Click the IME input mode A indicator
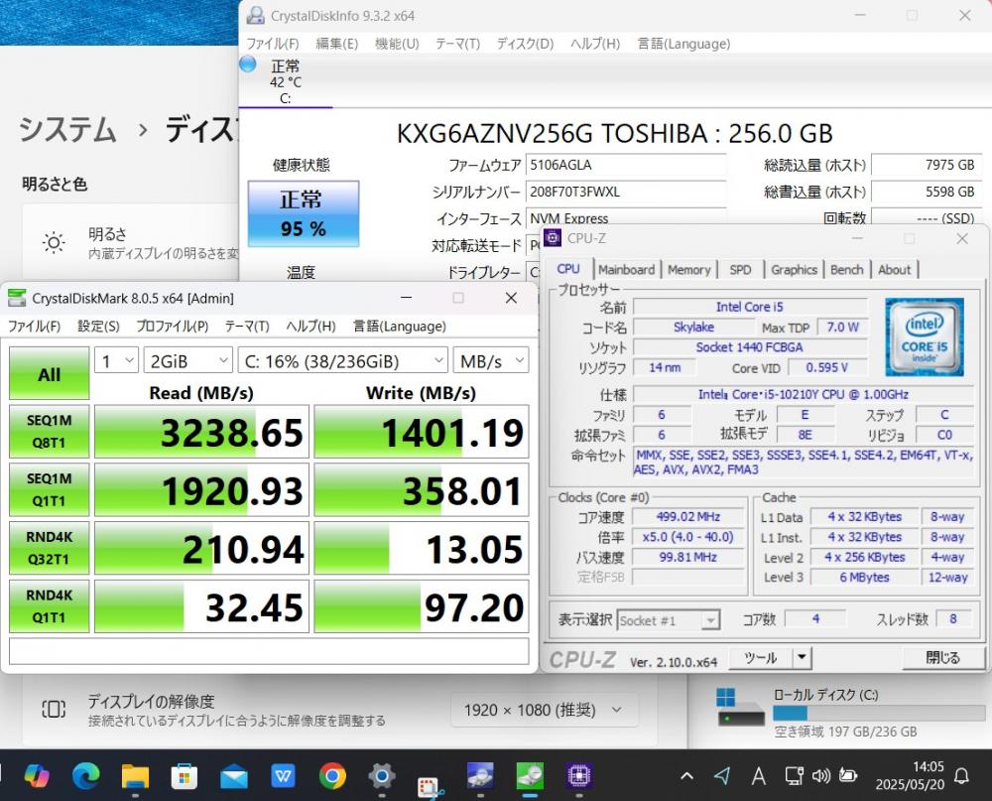The height and width of the screenshot is (801, 992). point(759,775)
